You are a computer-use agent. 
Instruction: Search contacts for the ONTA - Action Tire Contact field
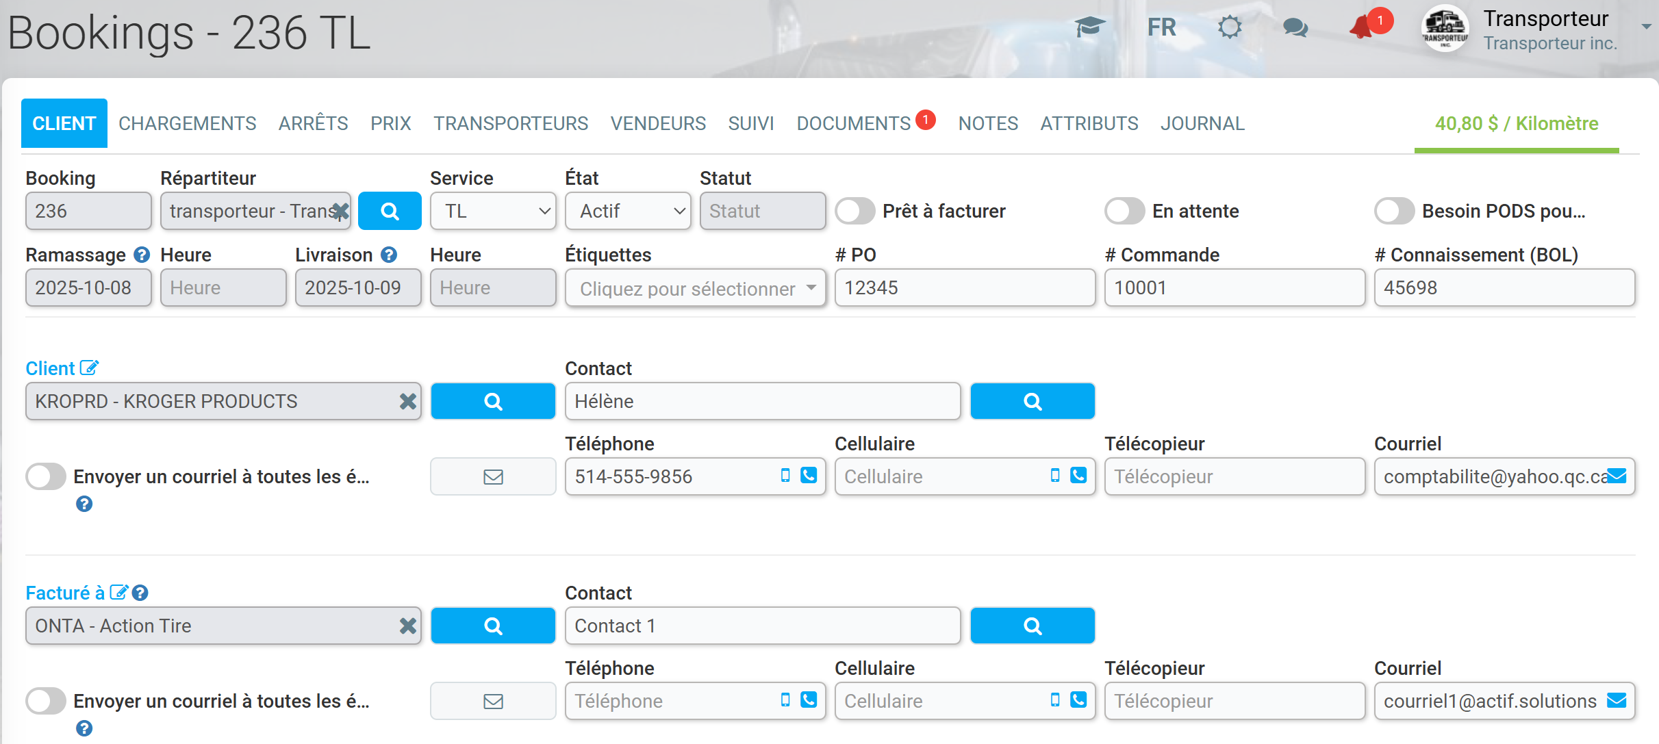click(x=1033, y=626)
